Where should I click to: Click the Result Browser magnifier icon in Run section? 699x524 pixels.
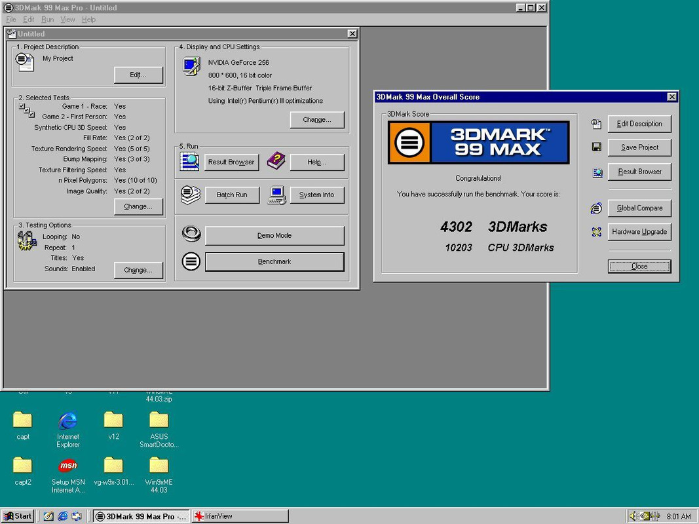[189, 161]
